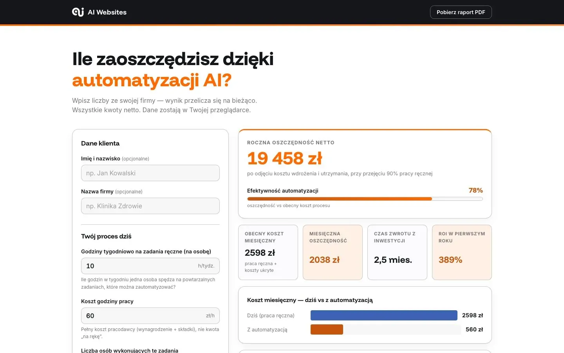
Task: Click the AI Websites logo icon
Action: pos(78,12)
